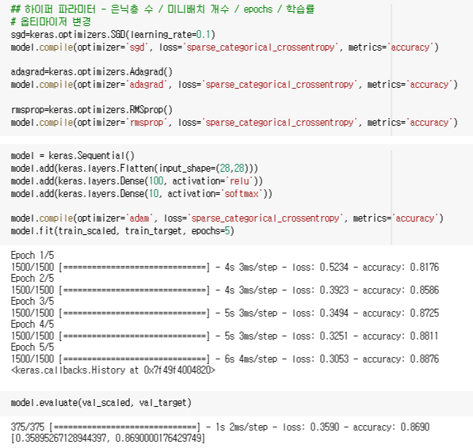The image size is (473, 448).
Task: Click the 375/375 evaluation progress output line
Action: pos(220,427)
